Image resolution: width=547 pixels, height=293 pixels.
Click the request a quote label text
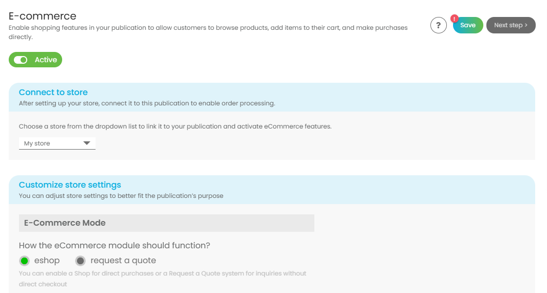123,261
